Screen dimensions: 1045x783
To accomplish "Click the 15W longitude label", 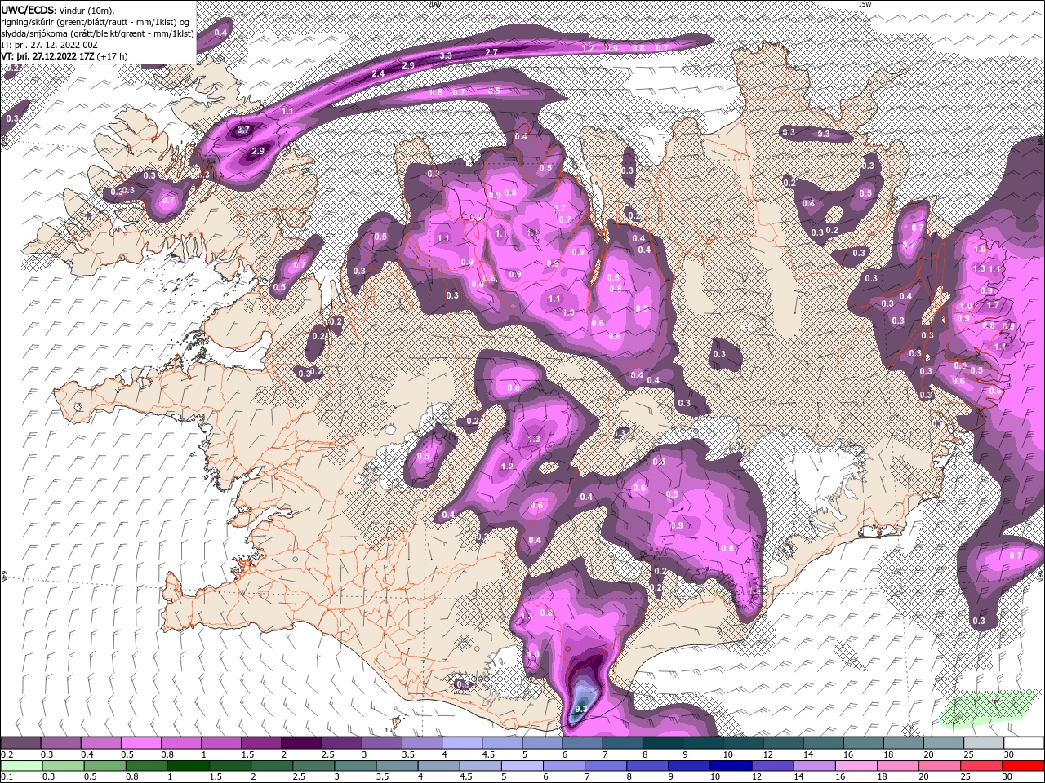I will pos(865,3).
